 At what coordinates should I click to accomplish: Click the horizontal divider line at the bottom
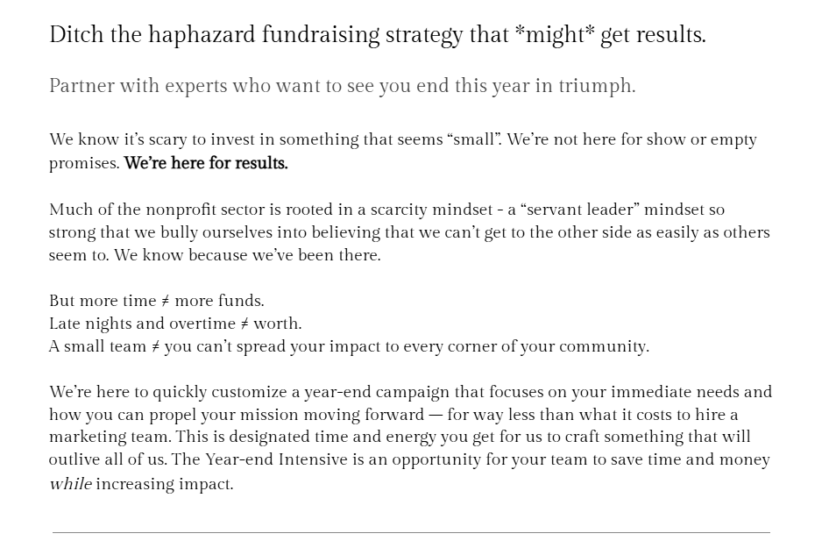[x=411, y=532]
